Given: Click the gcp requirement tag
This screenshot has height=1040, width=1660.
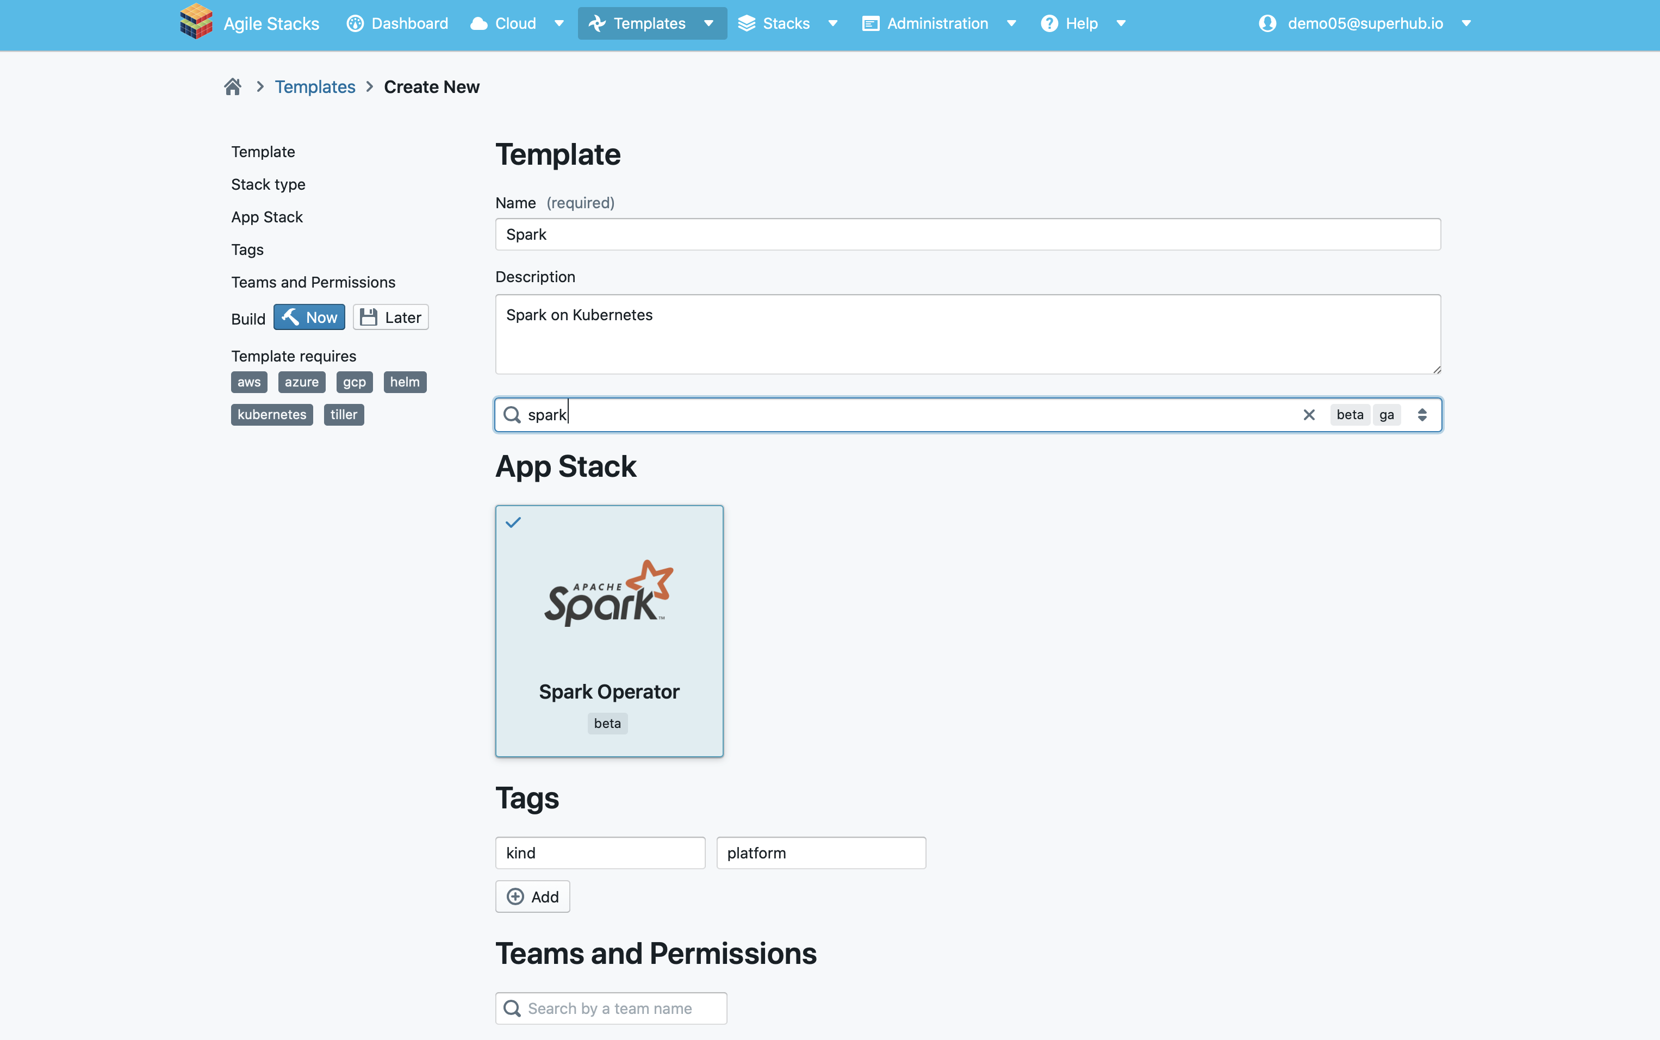Looking at the screenshot, I should [355, 382].
